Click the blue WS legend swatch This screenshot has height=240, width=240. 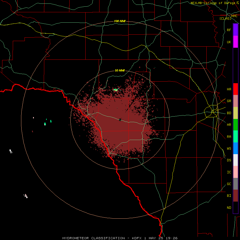click(235, 148)
